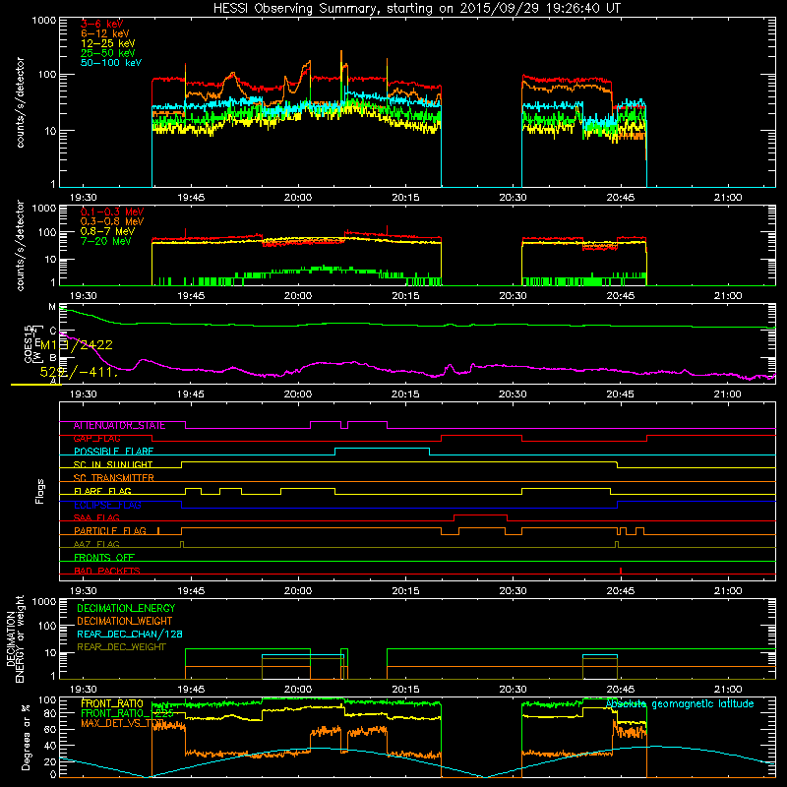Click the 0.8-7 MeV legend entry
Screen dimensions: 787x787
click(x=107, y=231)
